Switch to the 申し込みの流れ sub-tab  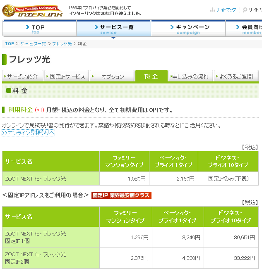pos(191,76)
